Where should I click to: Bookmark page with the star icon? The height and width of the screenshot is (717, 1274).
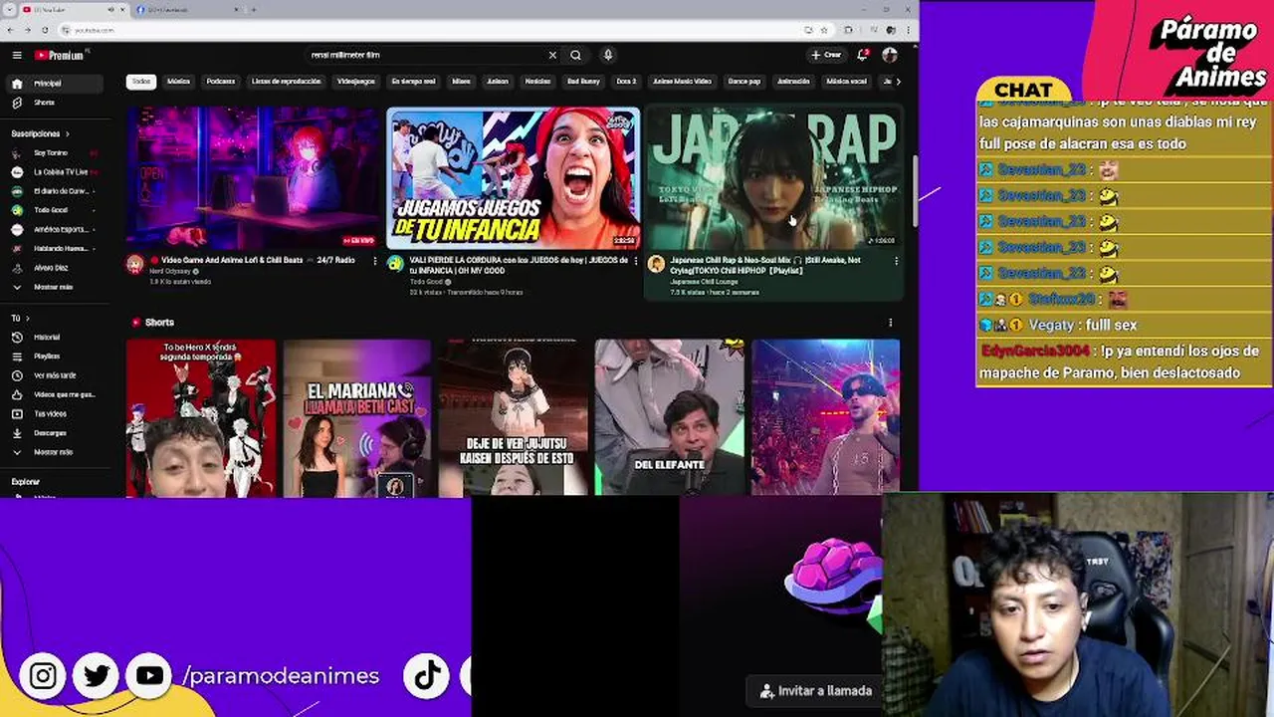click(824, 30)
